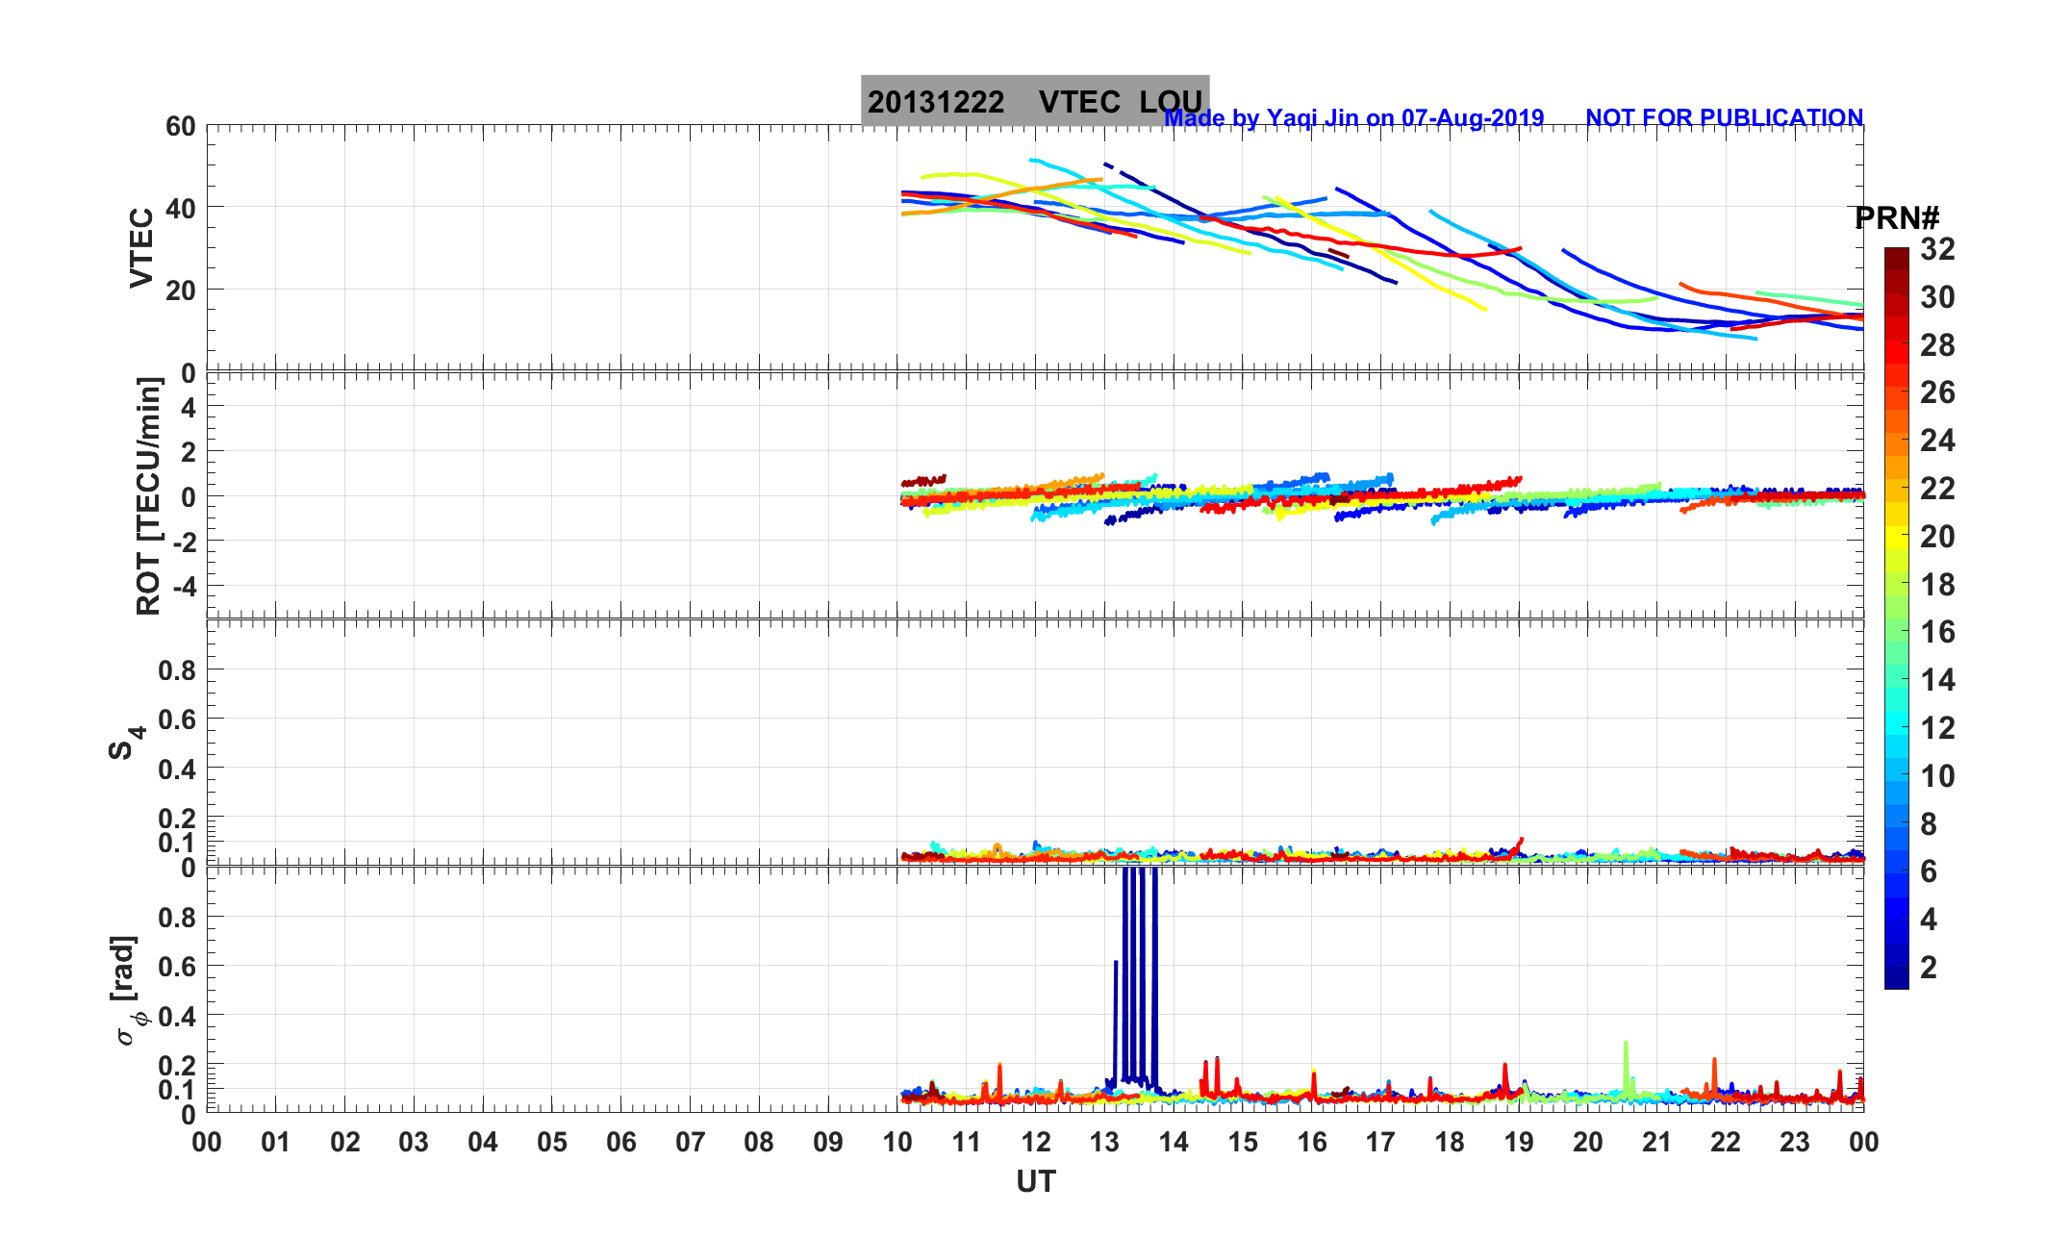Click the x-axis tick label 19
This screenshot has height=1237, width=2071.
click(1519, 1143)
